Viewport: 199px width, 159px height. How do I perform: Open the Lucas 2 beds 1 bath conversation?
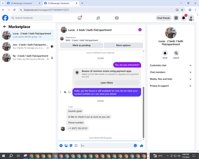(x=28, y=35)
